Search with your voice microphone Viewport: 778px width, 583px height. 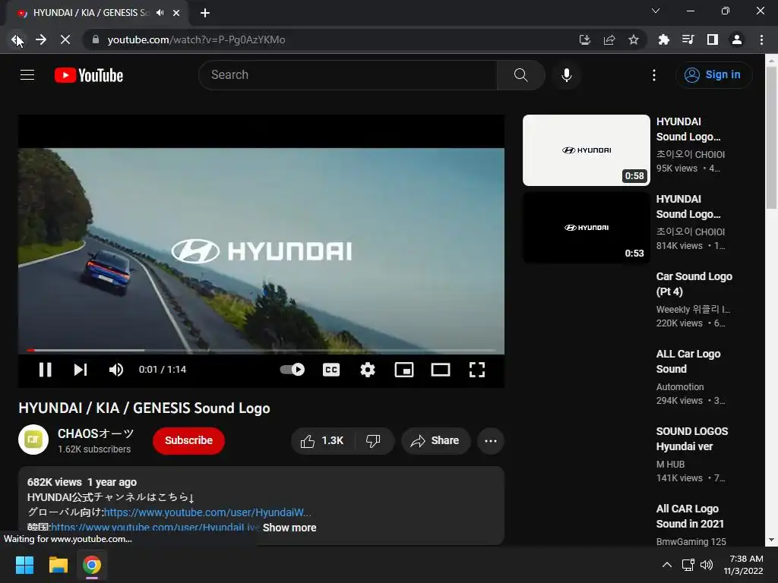tap(567, 75)
